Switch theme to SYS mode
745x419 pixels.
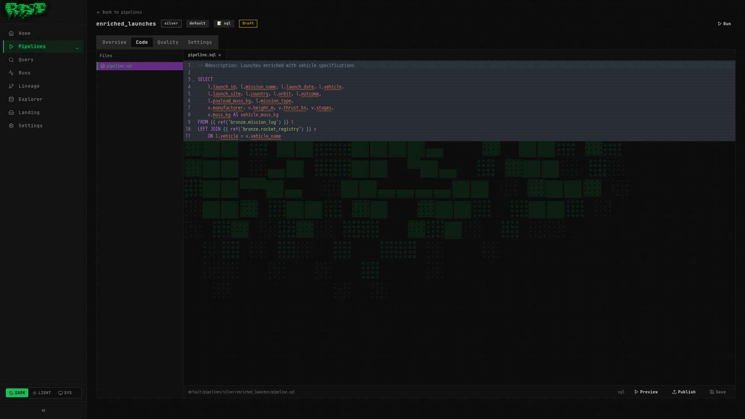(65, 393)
